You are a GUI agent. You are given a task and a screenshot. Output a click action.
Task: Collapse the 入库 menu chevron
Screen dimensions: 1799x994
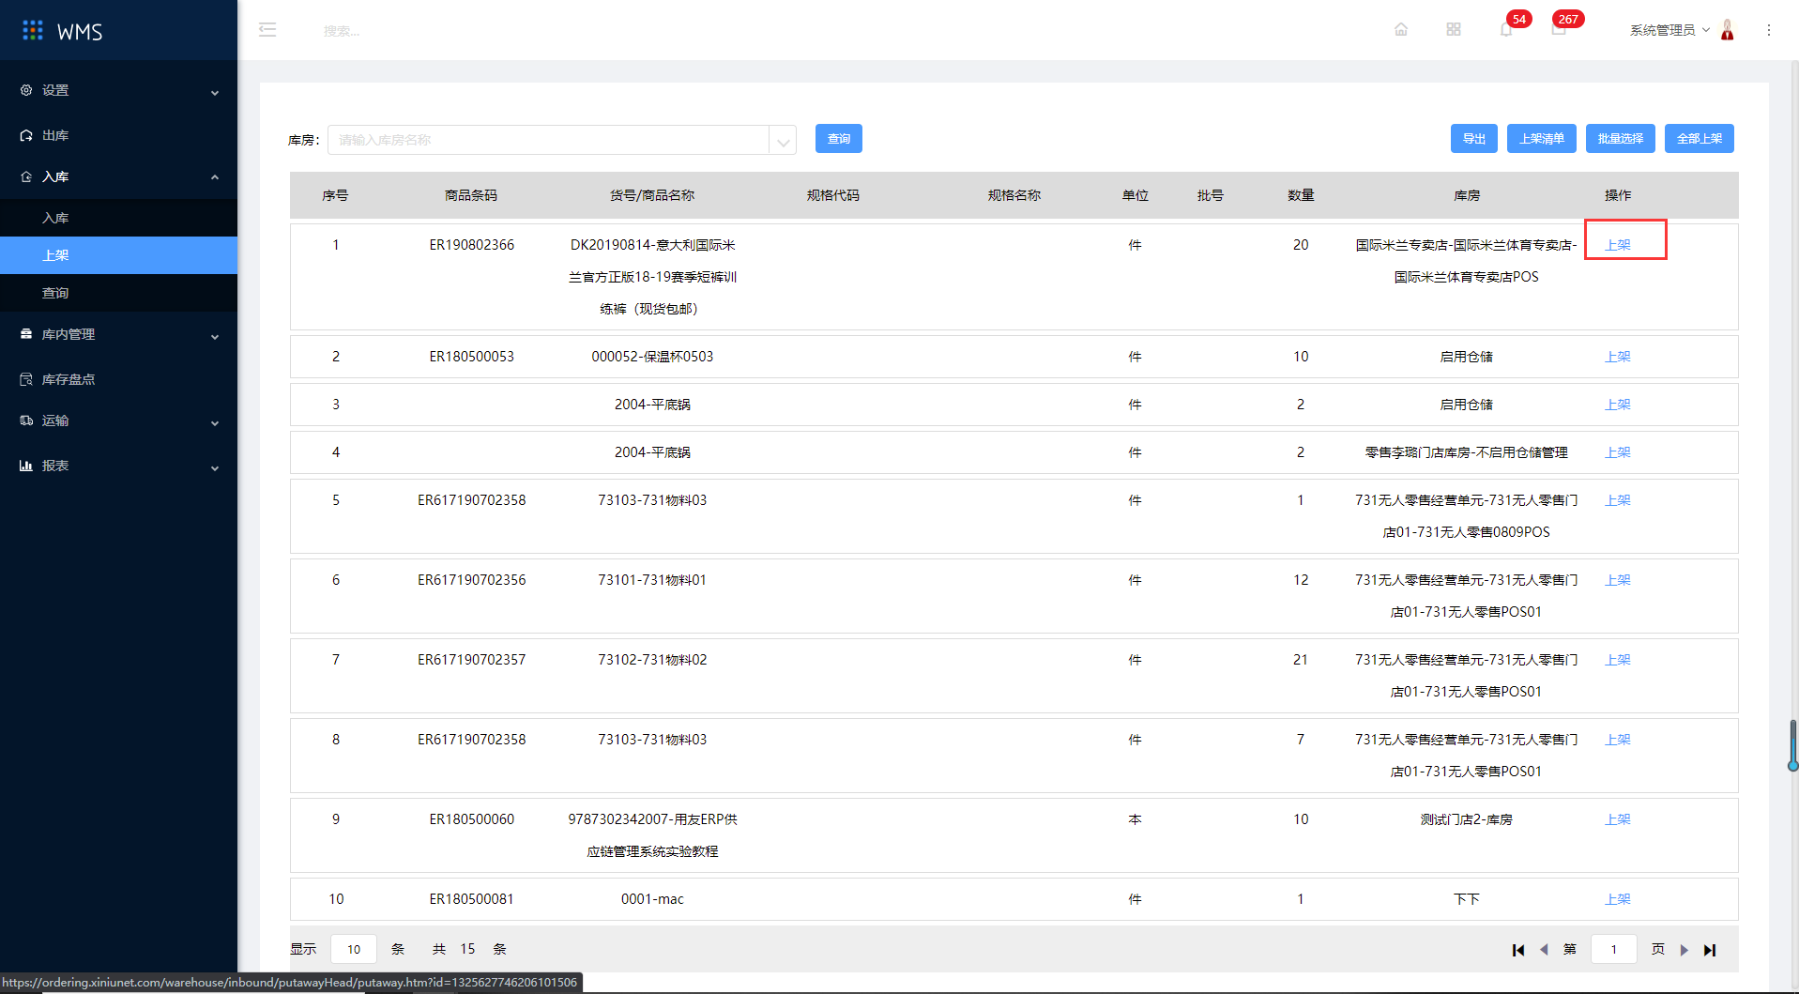tap(215, 177)
